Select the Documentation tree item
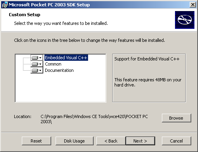The height and width of the screenshot is (152, 198). pyautogui.click(x=59, y=70)
